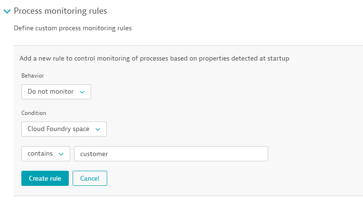The image size is (363, 201).
Task: Click the chevron next to Cloud Foundry space
Action: tap(98, 130)
